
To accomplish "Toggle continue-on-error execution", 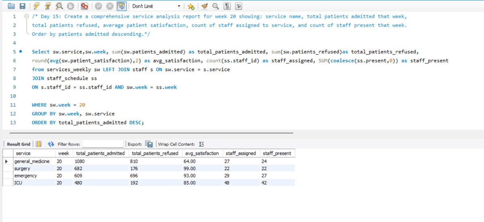I will pos(84,6).
